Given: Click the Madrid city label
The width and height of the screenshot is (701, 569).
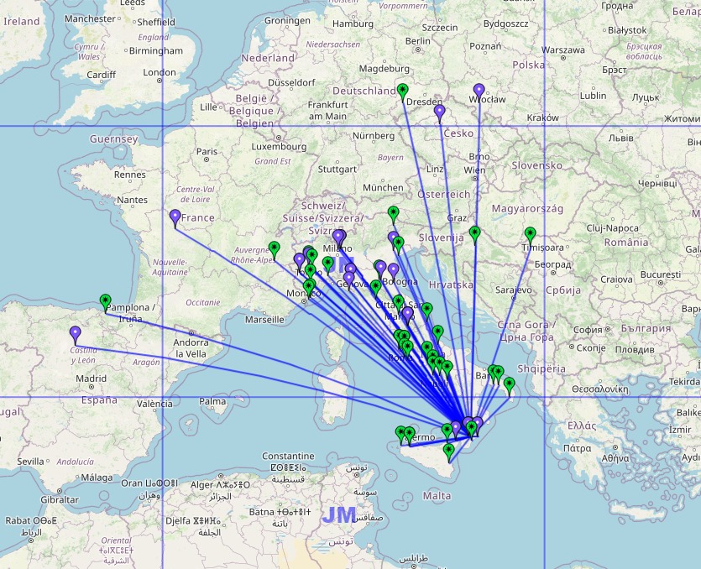Looking at the screenshot, I should coord(91,378).
